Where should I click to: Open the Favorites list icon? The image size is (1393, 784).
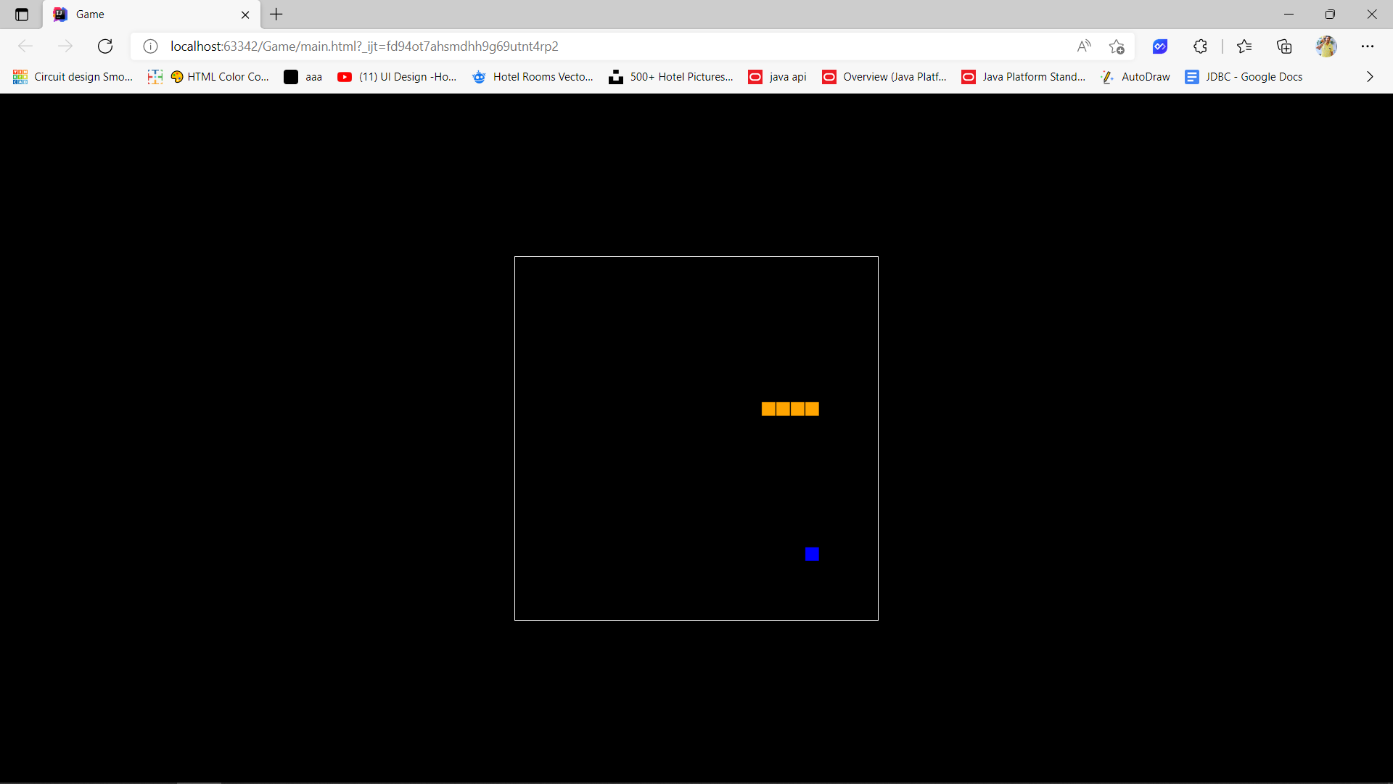coord(1244,46)
